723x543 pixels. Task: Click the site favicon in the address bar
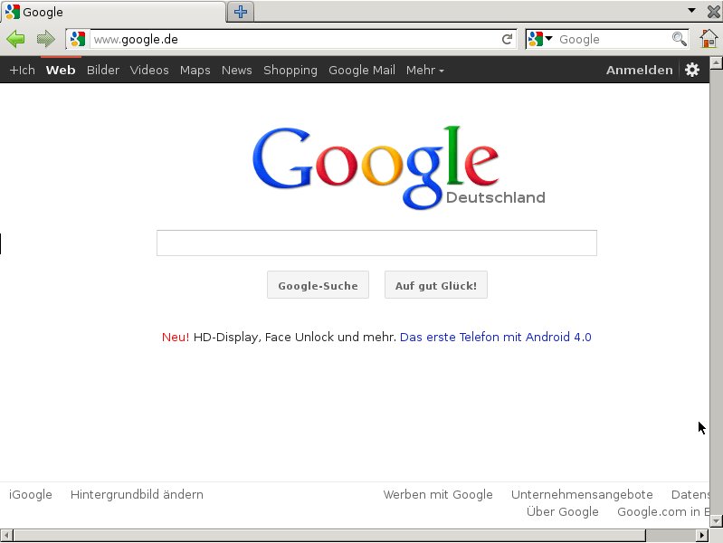coord(78,39)
